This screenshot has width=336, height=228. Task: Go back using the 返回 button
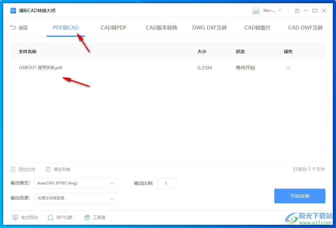tap(19, 28)
